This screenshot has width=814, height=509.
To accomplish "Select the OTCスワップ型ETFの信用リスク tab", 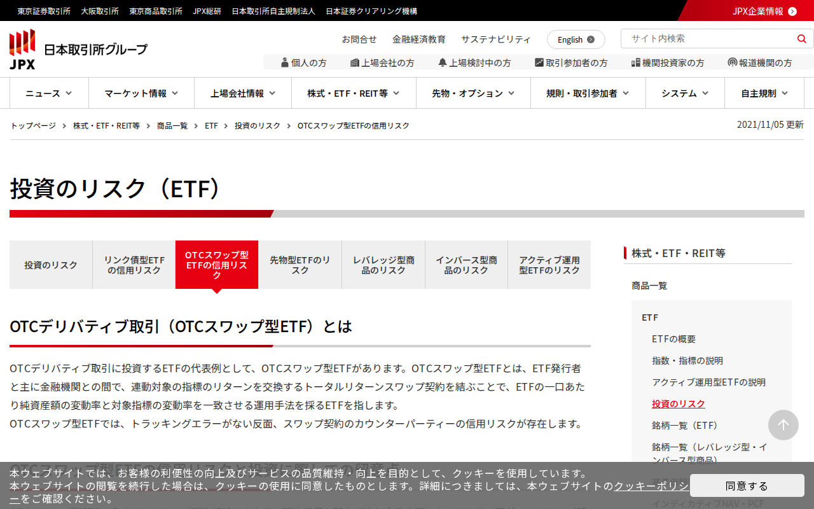I will pyautogui.click(x=217, y=265).
